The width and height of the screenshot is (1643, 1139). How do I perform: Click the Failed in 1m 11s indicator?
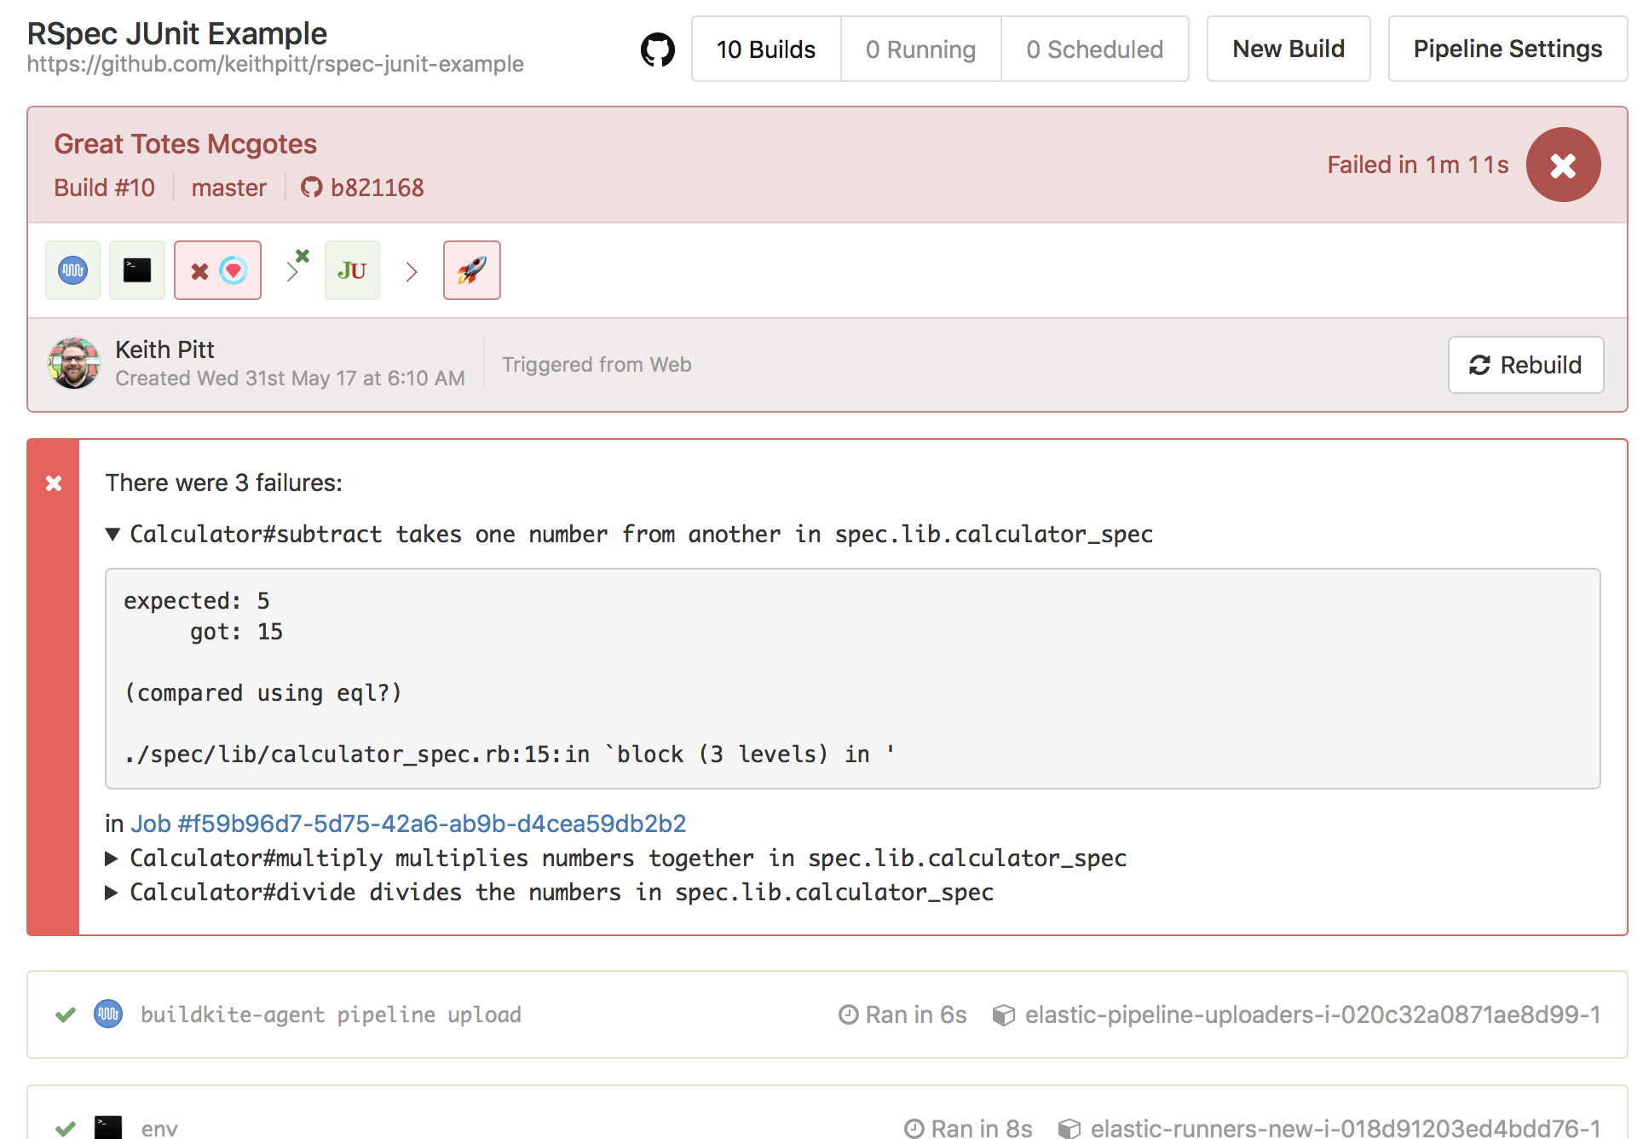click(x=1417, y=165)
